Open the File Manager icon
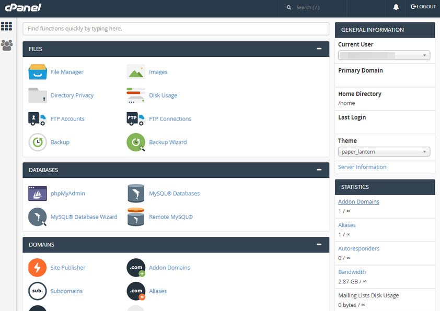 tap(38, 72)
